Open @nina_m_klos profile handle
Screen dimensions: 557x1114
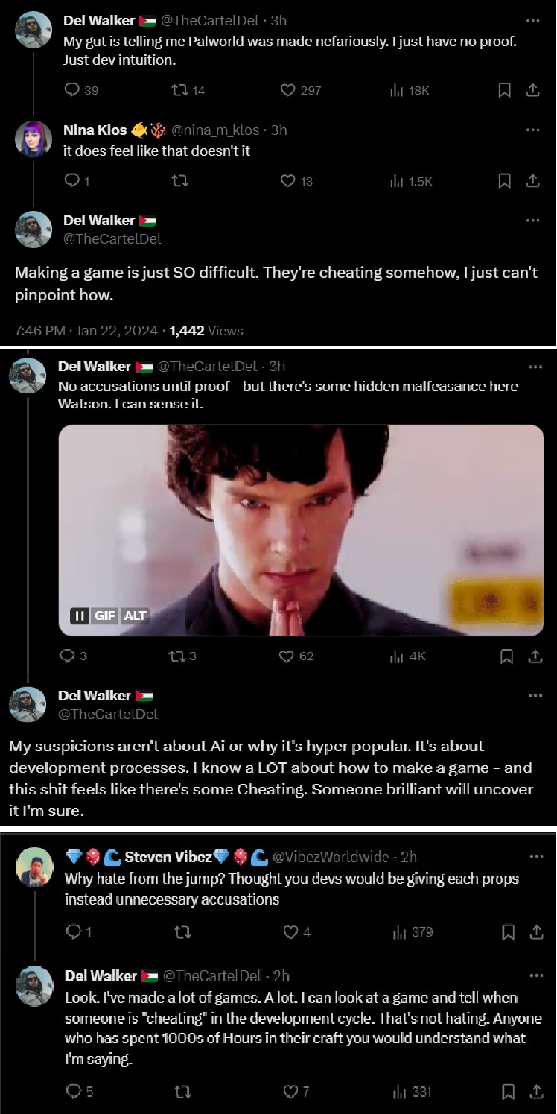[216, 130]
